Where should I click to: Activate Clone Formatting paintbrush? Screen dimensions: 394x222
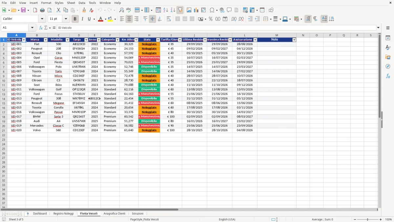click(x=84, y=10)
